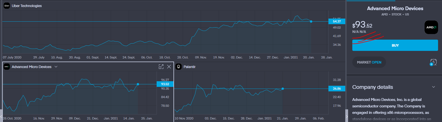Click the Uber logo icon in chart header
The image size is (442, 122).
[x=6, y=6]
